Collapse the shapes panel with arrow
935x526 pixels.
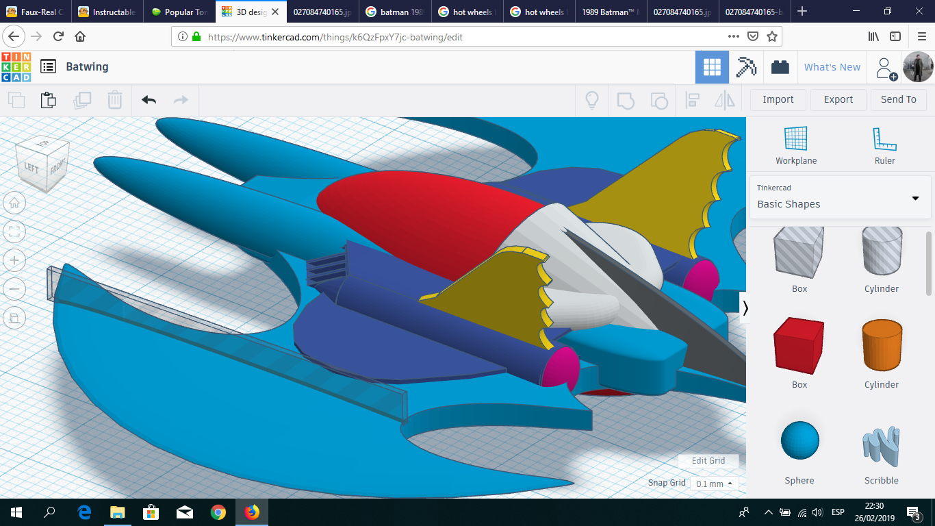tap(745, 308)
